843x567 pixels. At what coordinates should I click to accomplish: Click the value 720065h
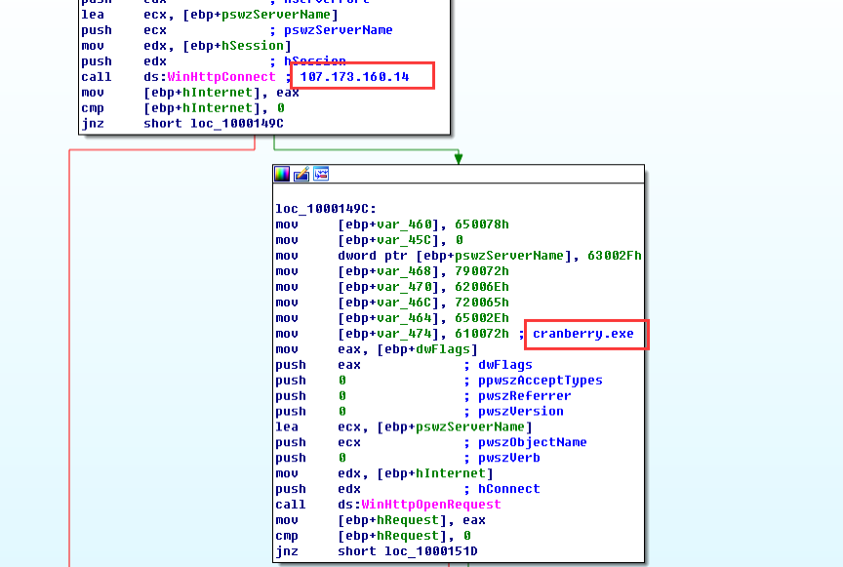point(482,303)
